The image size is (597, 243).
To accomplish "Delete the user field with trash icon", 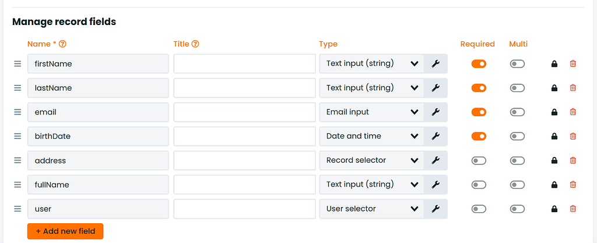I will tap(573, 209).
